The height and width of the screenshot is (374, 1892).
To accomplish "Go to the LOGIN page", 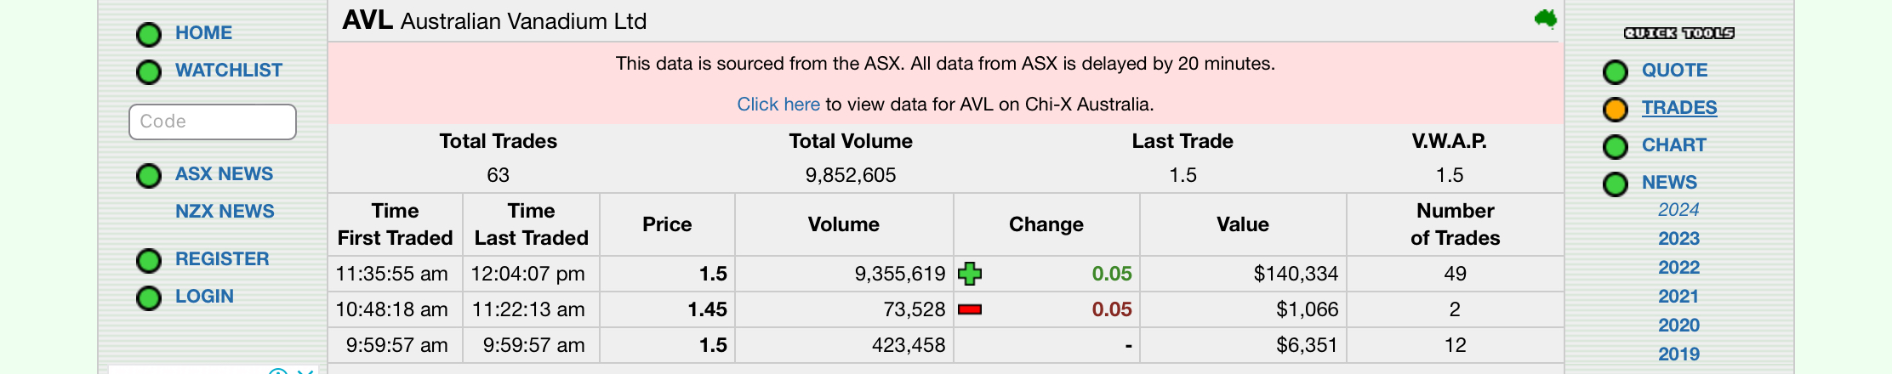I will 204,296.
